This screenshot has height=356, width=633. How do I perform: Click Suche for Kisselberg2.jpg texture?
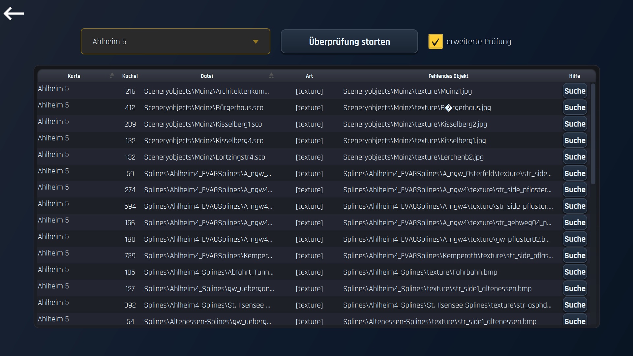click(575, 124)
